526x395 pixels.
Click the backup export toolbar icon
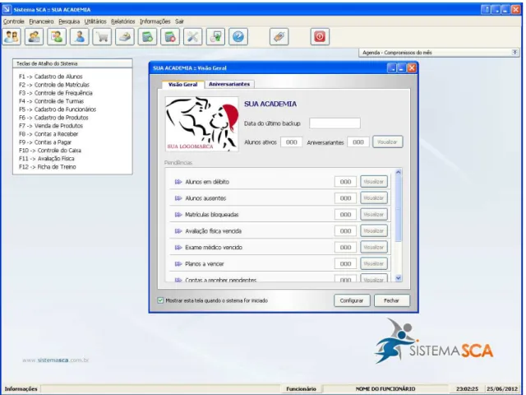pos(215,36)
